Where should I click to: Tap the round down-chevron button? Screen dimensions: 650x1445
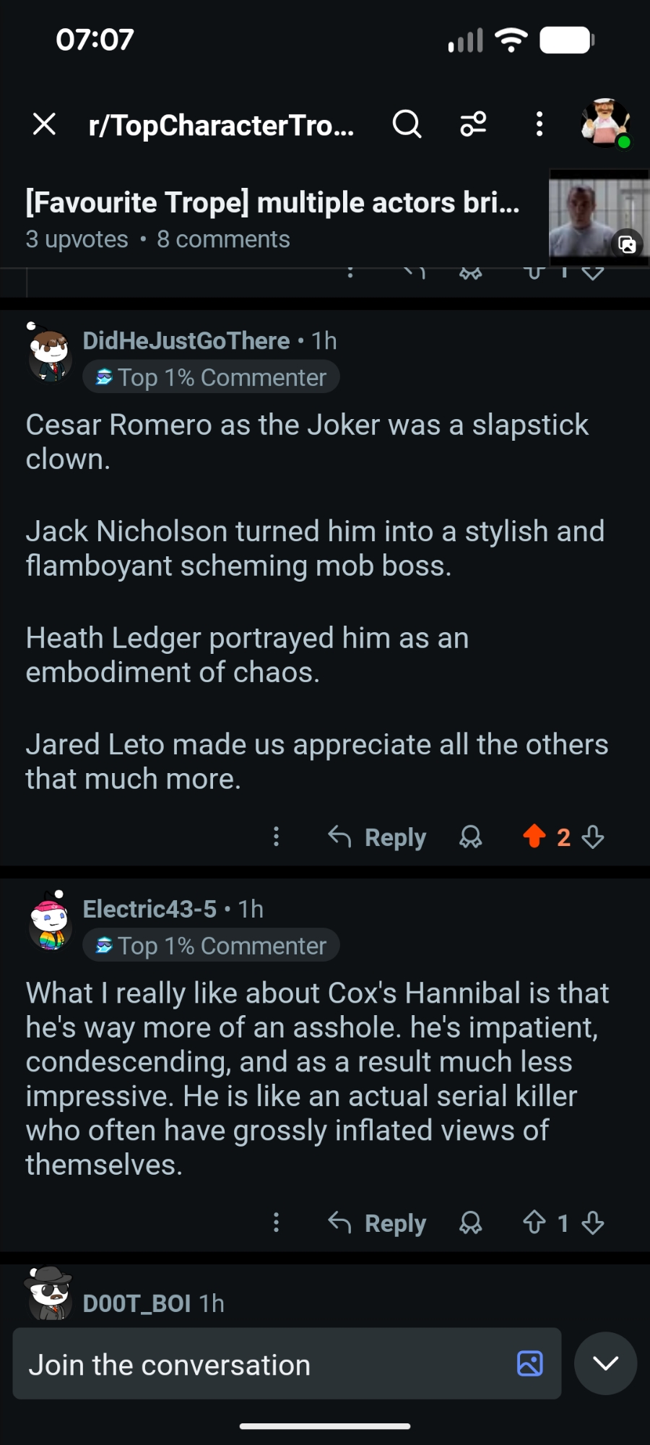click(605, 1363)
